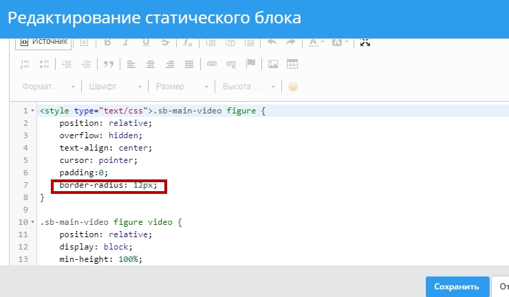Open the smiley emoji picker
This screenshot has width=509, height=297.
coord(293,87)
